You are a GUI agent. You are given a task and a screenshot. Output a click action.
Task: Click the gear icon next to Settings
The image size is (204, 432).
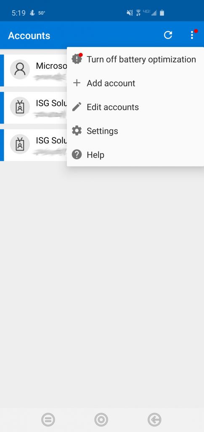pos(77,131)
